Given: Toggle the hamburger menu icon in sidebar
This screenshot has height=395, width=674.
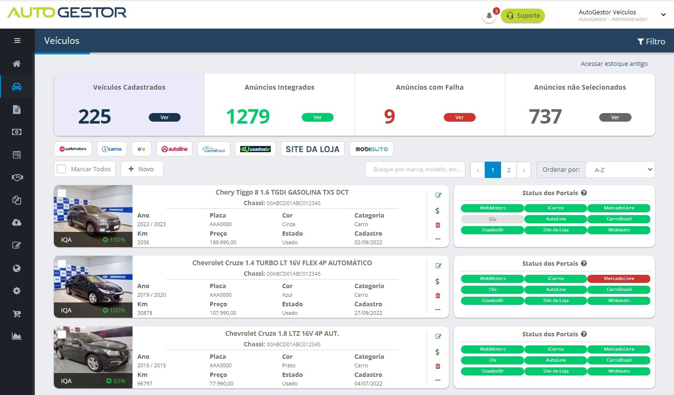Looking at the screenshot, I should coord(17,41).
